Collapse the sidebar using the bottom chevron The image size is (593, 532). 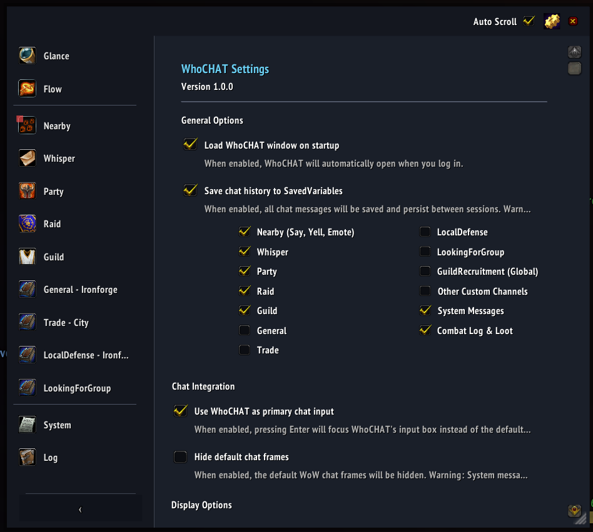tap(80, 509)
